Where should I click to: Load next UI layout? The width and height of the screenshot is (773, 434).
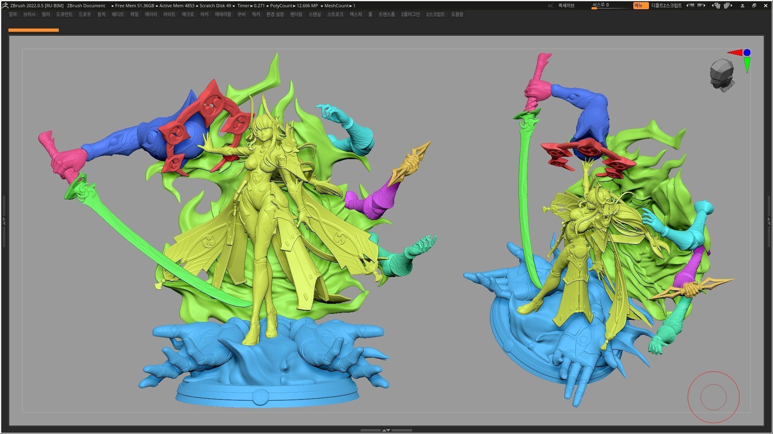pos(728,6)
